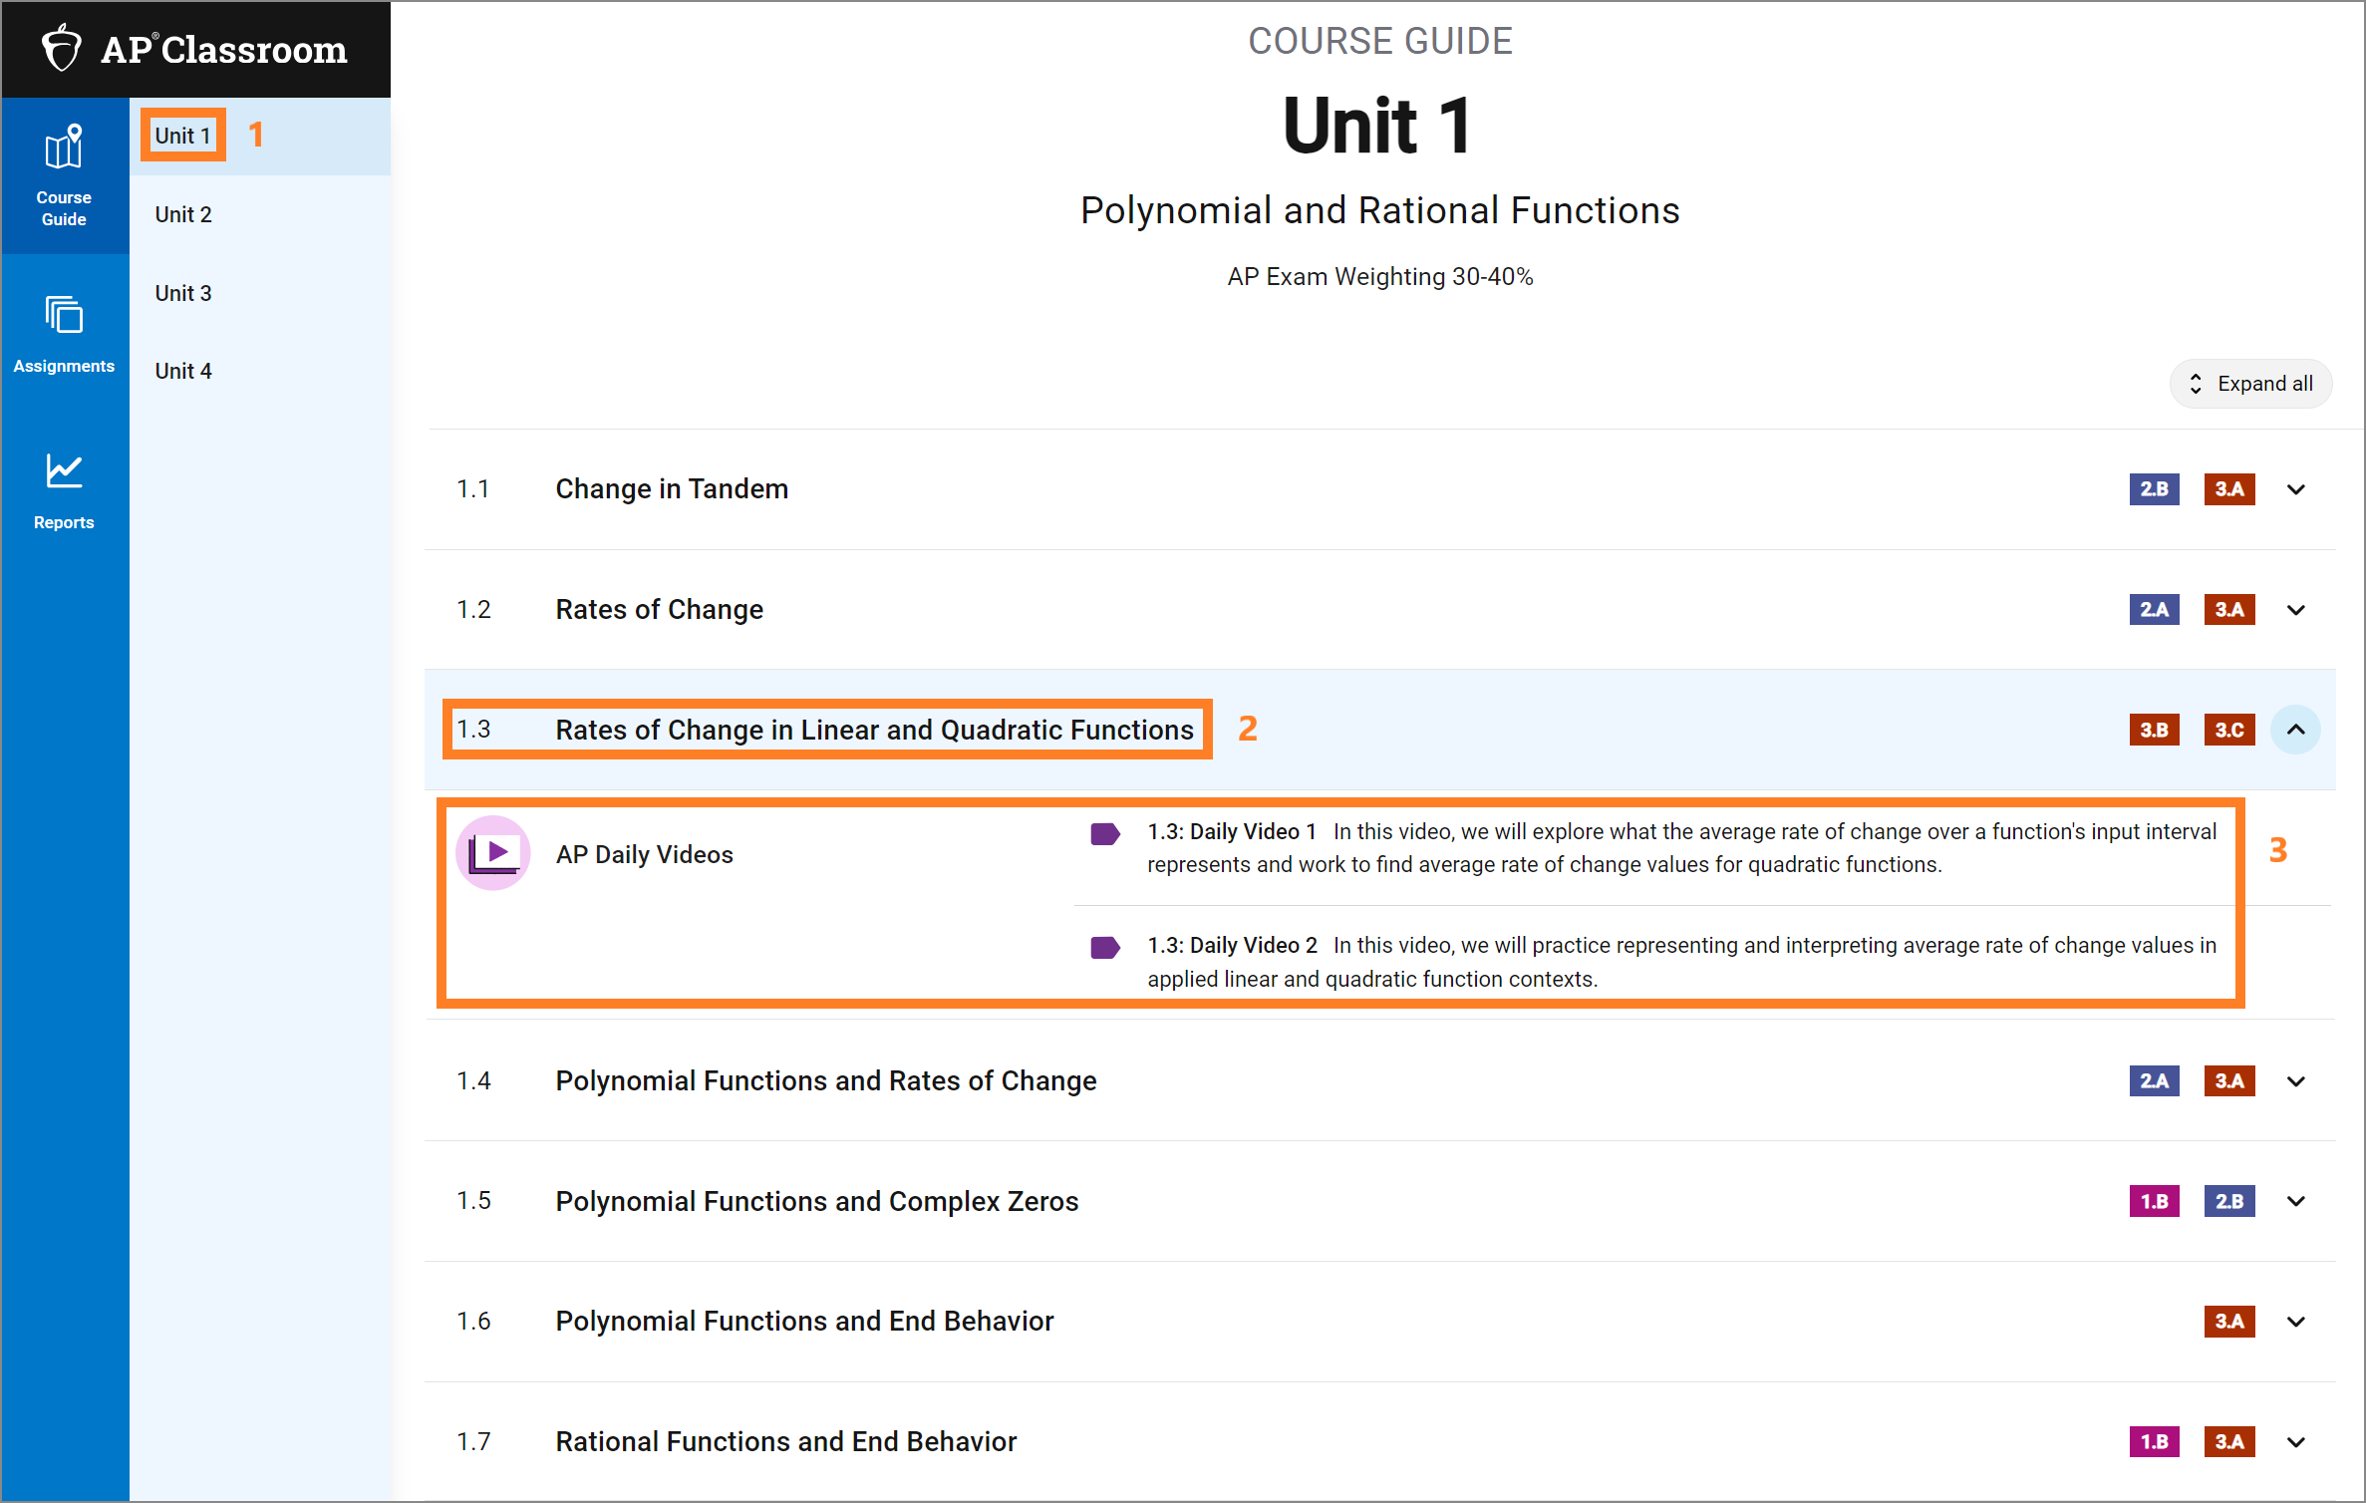
Task: Click the video play icon for AP Daily Videos
Action: pyautogui.click(x=498, y=851)
